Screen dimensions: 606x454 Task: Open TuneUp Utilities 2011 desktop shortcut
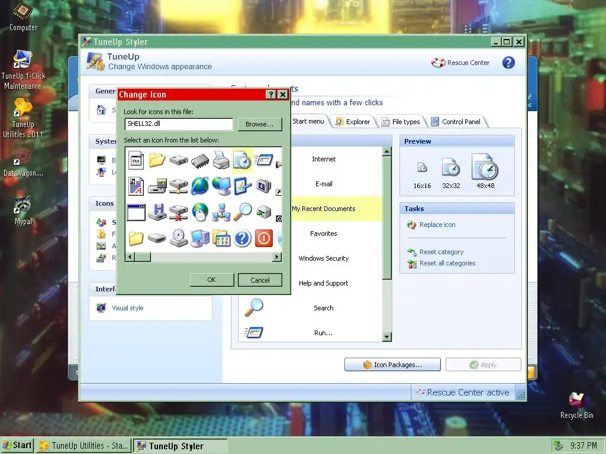(23, 118)
